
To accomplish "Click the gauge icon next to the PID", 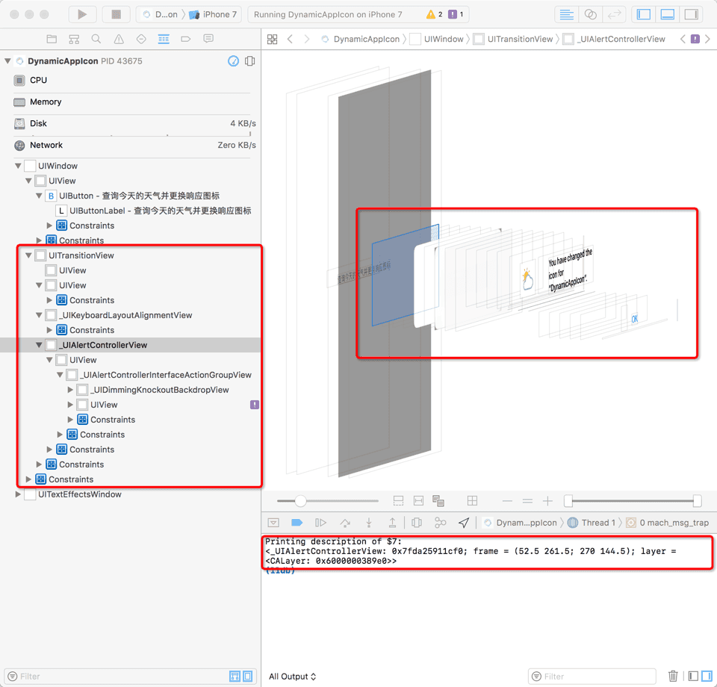I will pyautogui.click(x=233, y=60).
